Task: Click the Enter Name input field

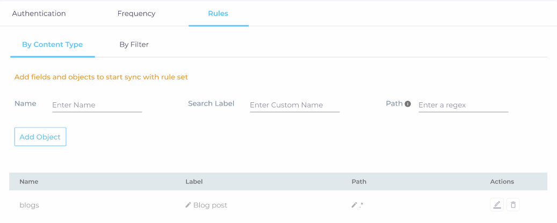Action: 97,105
